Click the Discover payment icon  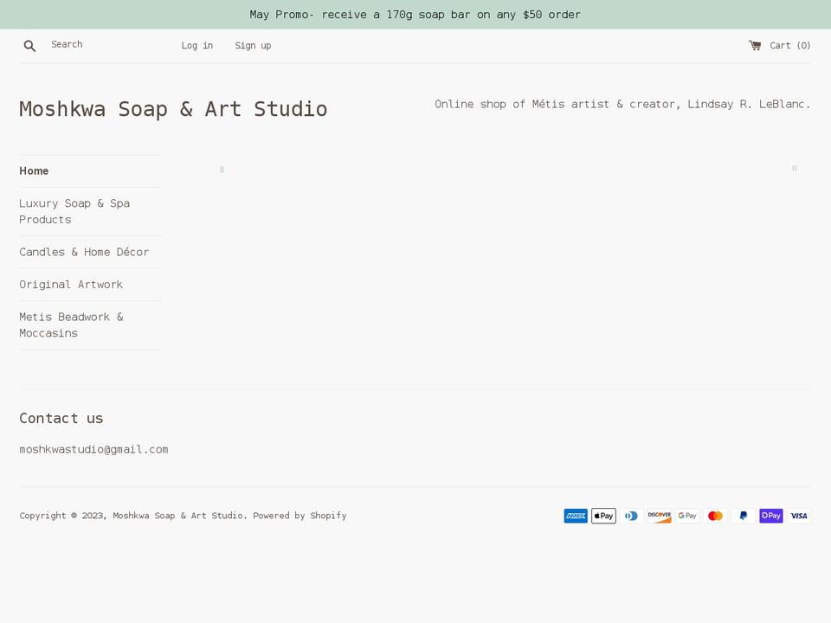click(x=659, y=516)
